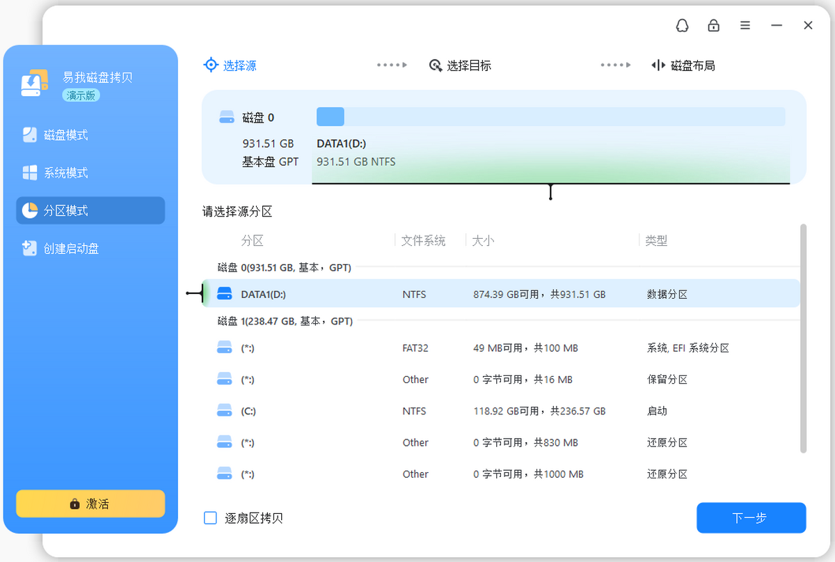Click the FAT32 file system cell
The width and height of the screenshot is (835, 562).
click(x=415, y=348)
